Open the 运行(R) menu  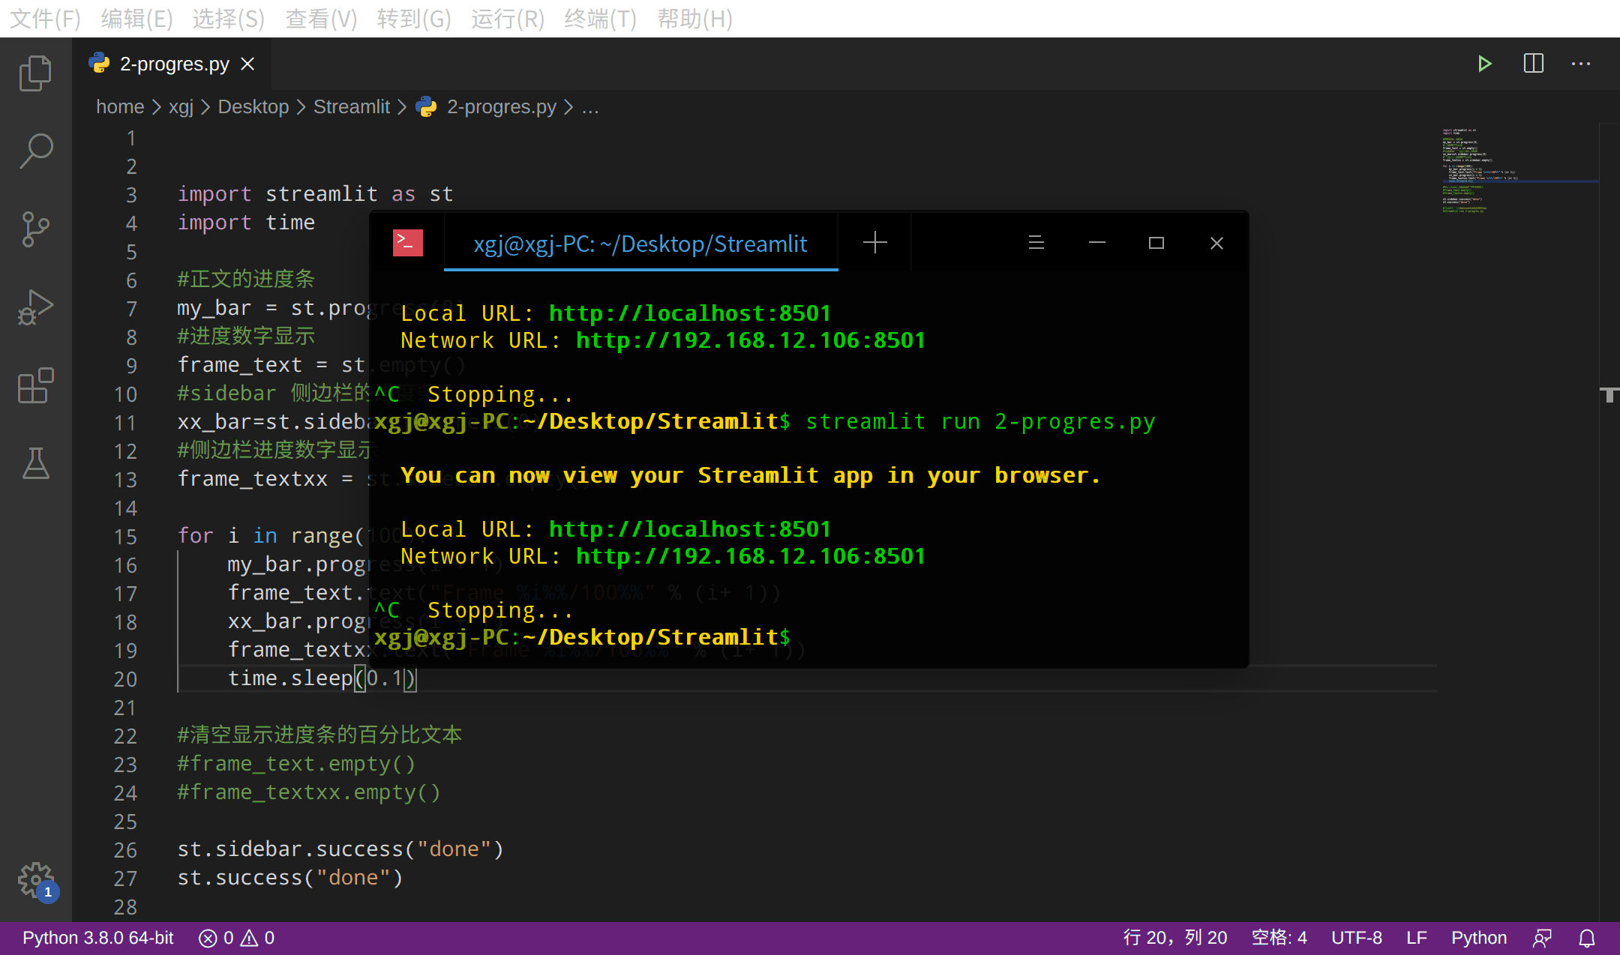pos(508,18)
